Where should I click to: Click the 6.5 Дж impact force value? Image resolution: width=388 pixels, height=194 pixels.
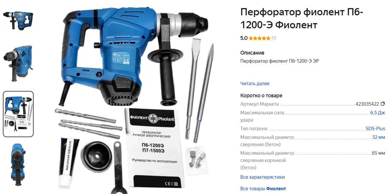(378, 113)
